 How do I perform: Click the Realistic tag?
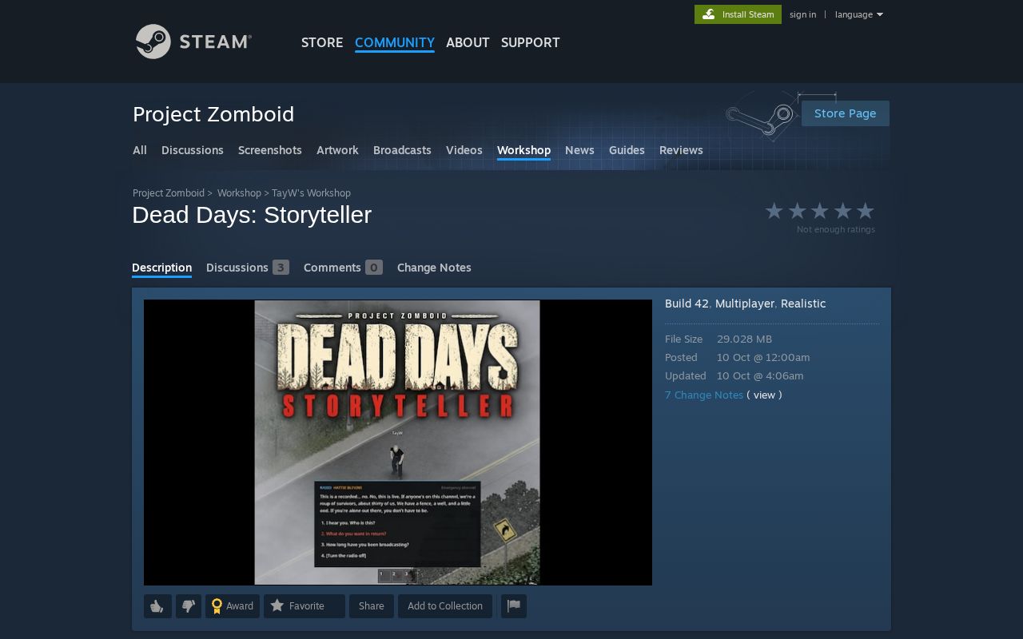coord(803,304)
